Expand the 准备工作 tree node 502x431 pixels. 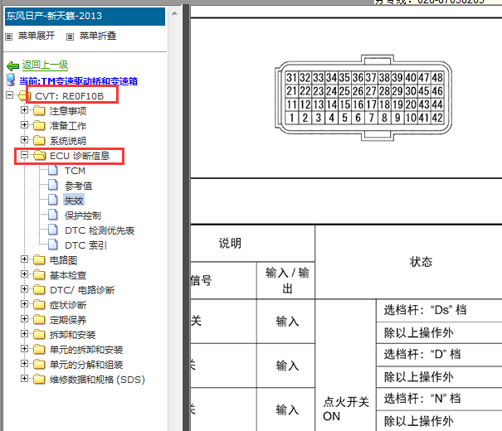pyautogui.click(x=24, y=124)
